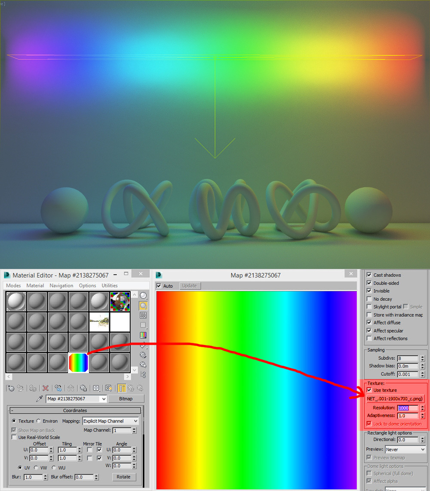Image resolution: width=430 pixels, height=491 pixels.
Task: Open the Modes menu
Action: [x=13, y=286]
